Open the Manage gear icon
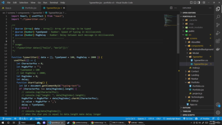Screen dimensions: 222x125 (218, 112)
